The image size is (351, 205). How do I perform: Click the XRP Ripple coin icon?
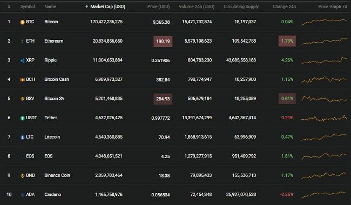(x=22, y=60)
